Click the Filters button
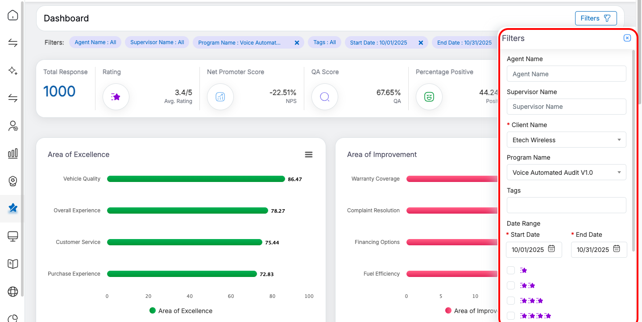The image size is (642, 322). tap(596, 18)
